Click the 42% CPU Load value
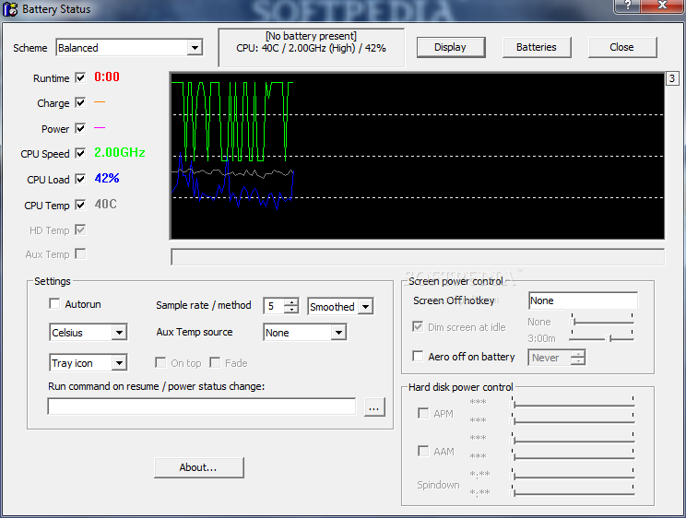The width and height of the screenshot is (686, 518). tap(107, 179)
